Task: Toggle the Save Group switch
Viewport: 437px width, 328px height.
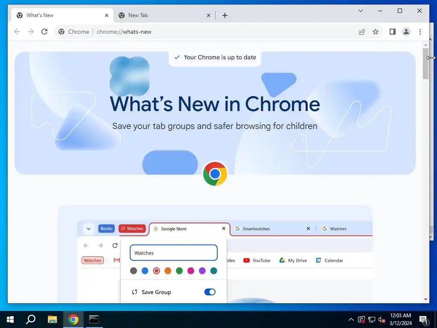Action: 210,292
